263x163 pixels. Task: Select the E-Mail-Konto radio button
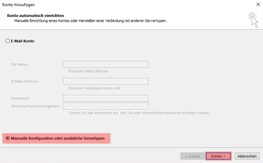point(8,41)
